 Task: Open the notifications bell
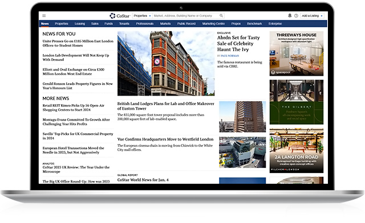click(290, 15)
